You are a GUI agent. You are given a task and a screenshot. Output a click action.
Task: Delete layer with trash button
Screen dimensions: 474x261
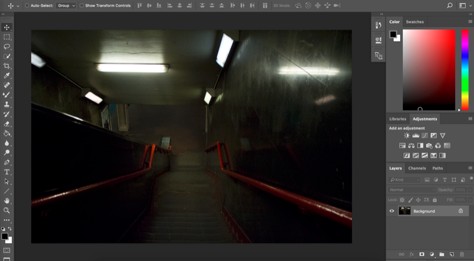click(x=462, y=254)
